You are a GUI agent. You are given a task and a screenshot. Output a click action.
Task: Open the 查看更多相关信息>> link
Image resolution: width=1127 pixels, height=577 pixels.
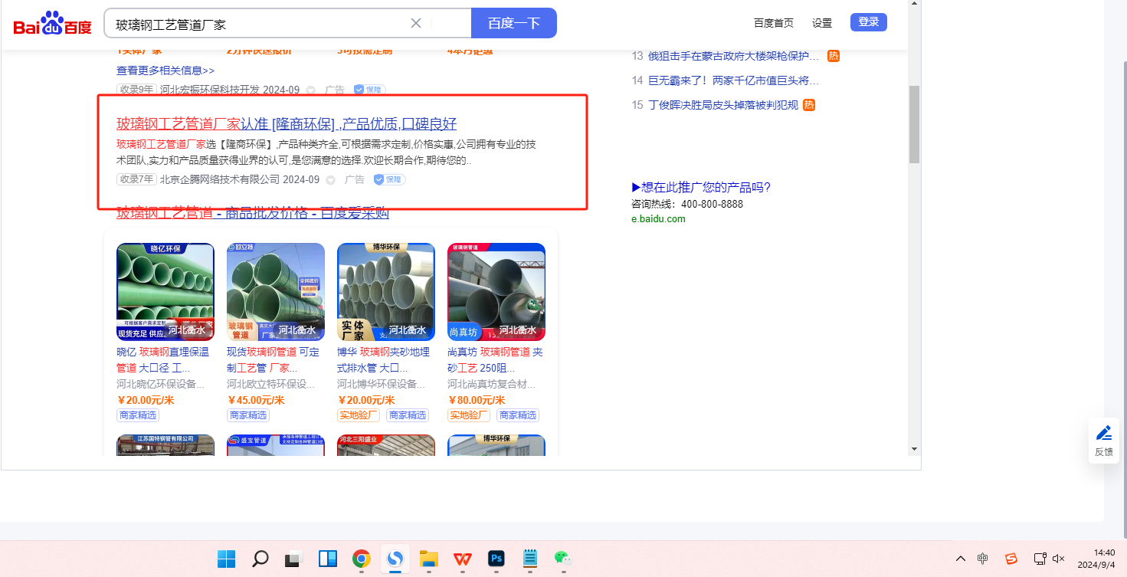tap(165, 70)
